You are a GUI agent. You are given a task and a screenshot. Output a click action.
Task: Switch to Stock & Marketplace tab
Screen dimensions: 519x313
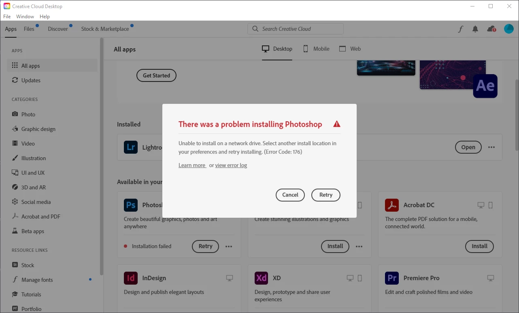105,29
